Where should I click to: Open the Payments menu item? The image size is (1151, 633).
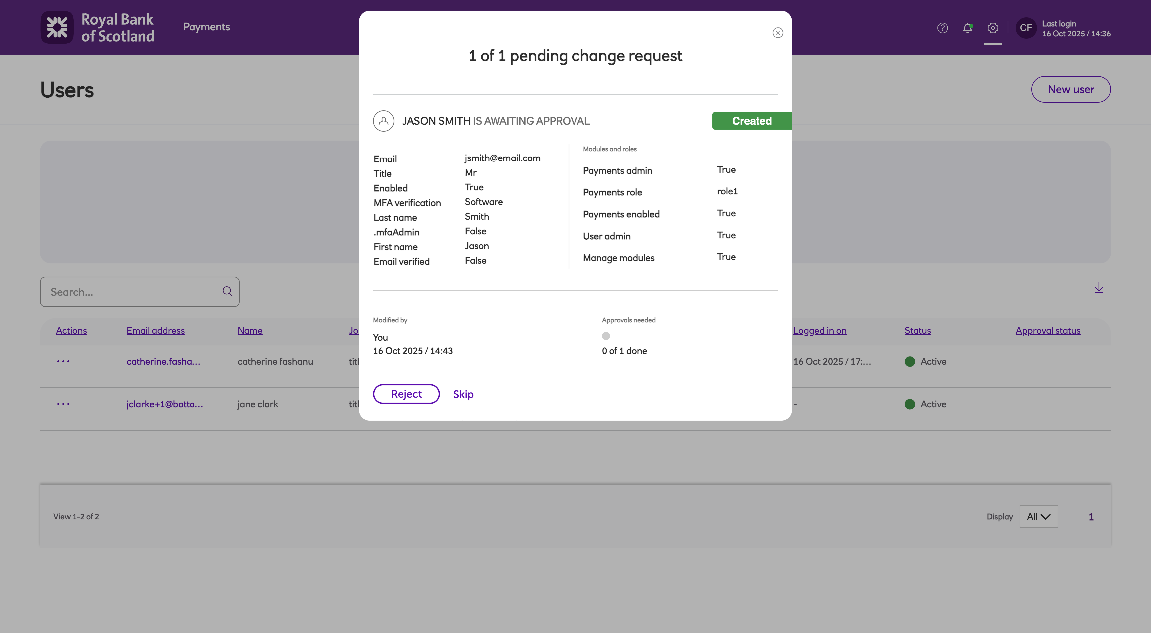pyautogui.click(x=206, y=27)
